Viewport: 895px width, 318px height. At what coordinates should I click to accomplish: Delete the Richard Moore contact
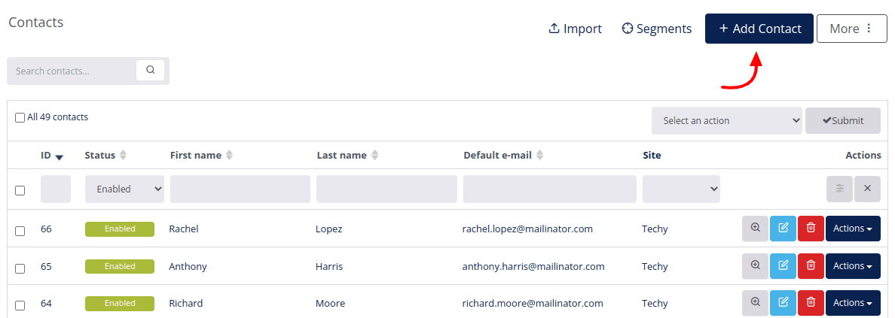click(x=811, y=303)
